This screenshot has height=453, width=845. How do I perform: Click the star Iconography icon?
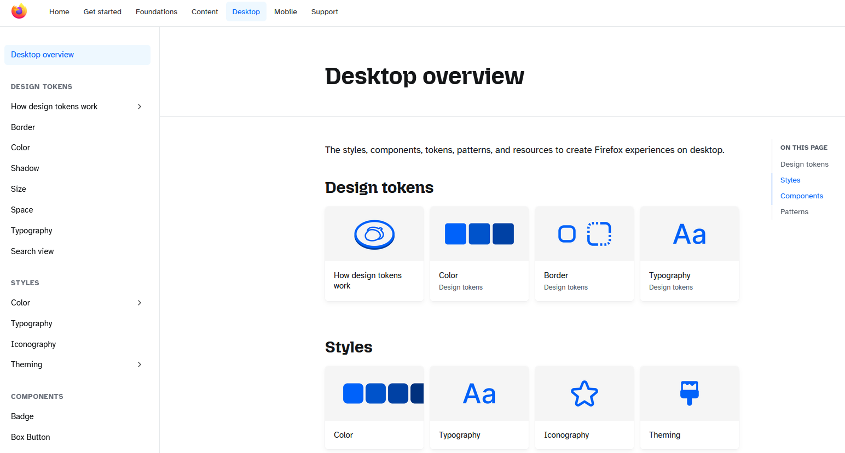584,393
